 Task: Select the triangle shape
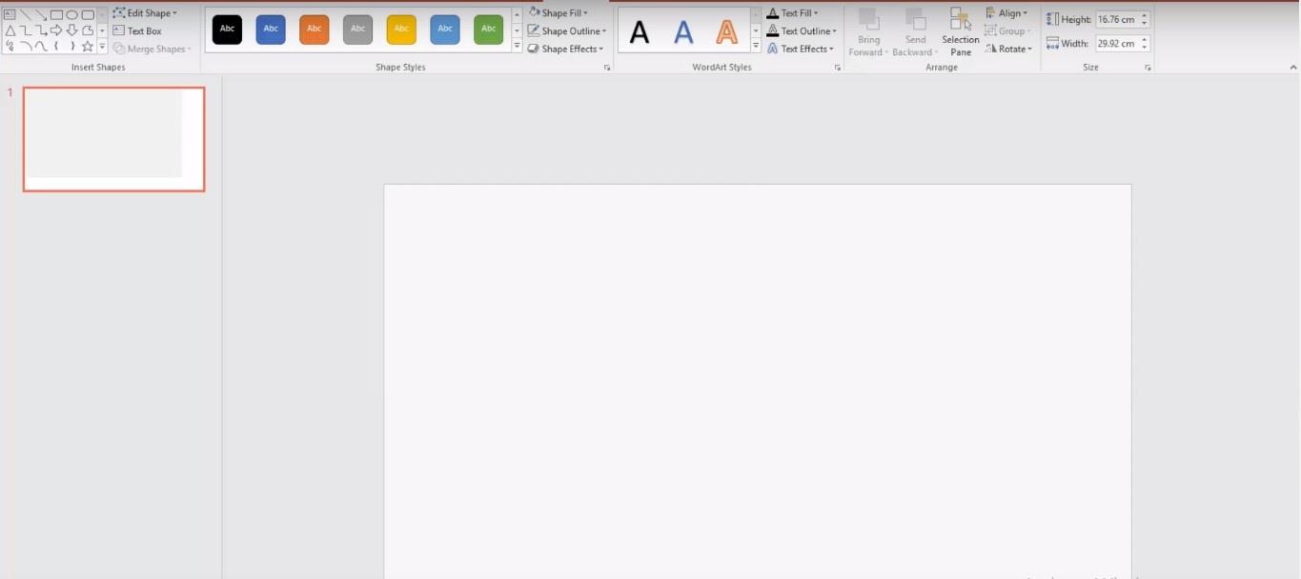10,30
